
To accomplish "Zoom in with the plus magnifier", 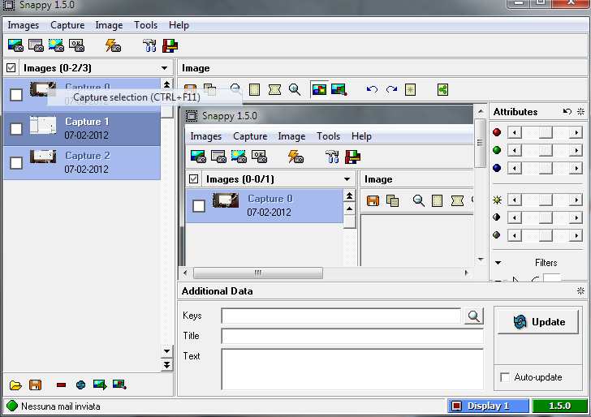I will click(295, 90).
